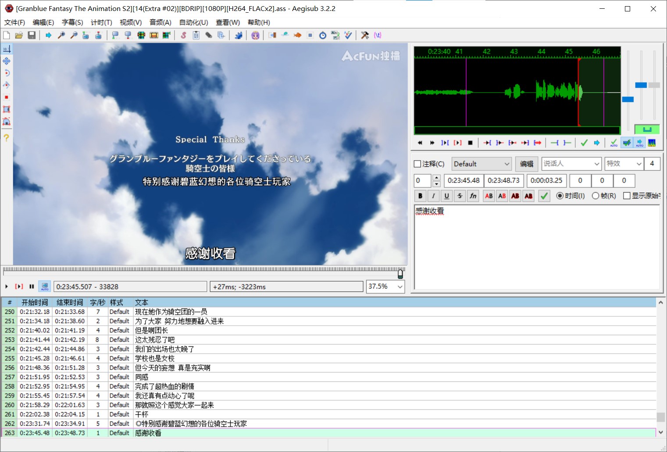This screenshot has height=452, width=667.
Task: Open subtitles with the folder icon
Action: click(19, 35)
